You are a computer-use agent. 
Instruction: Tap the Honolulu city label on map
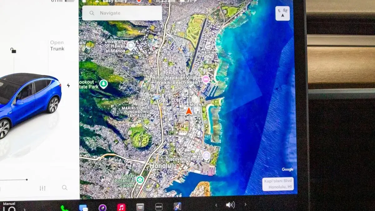163,166
